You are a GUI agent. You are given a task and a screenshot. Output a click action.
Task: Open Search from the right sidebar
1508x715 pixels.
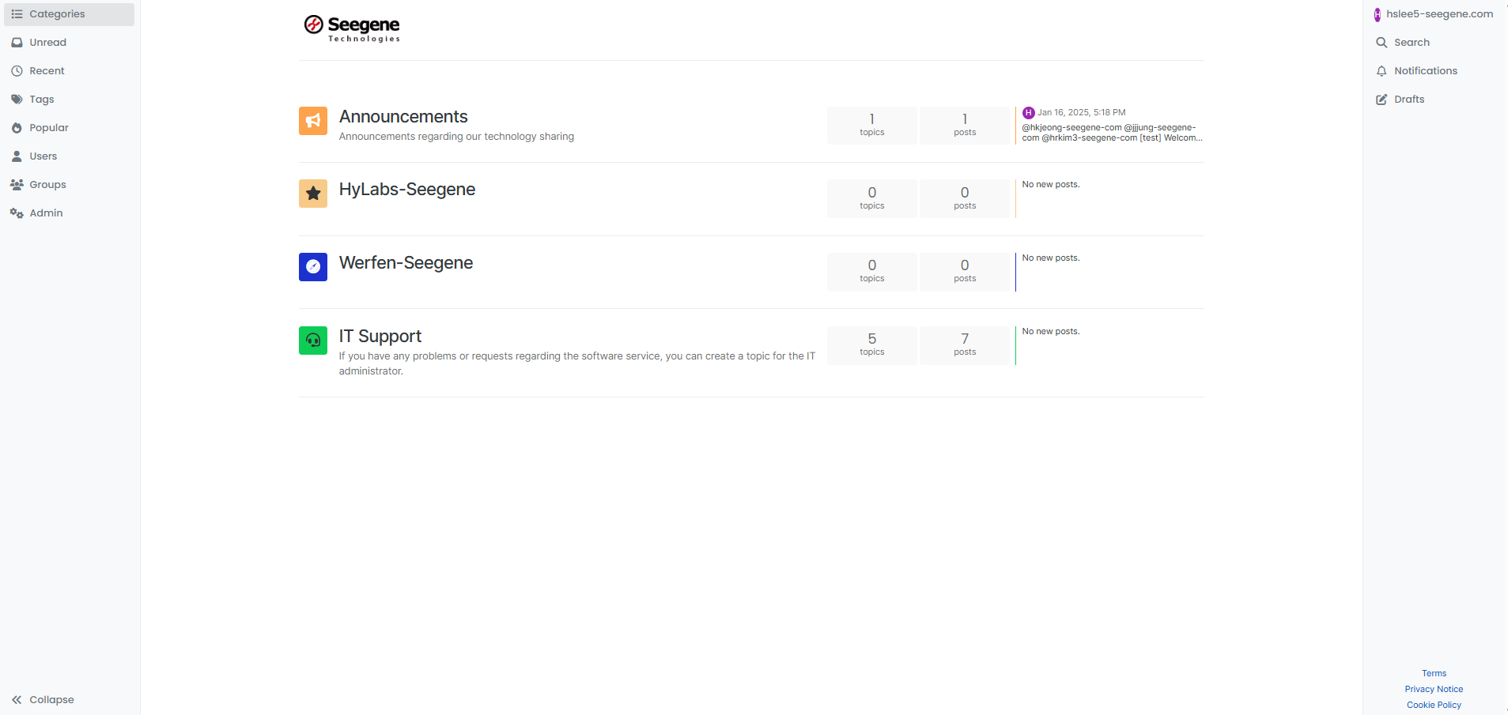tap(1411, 43)
